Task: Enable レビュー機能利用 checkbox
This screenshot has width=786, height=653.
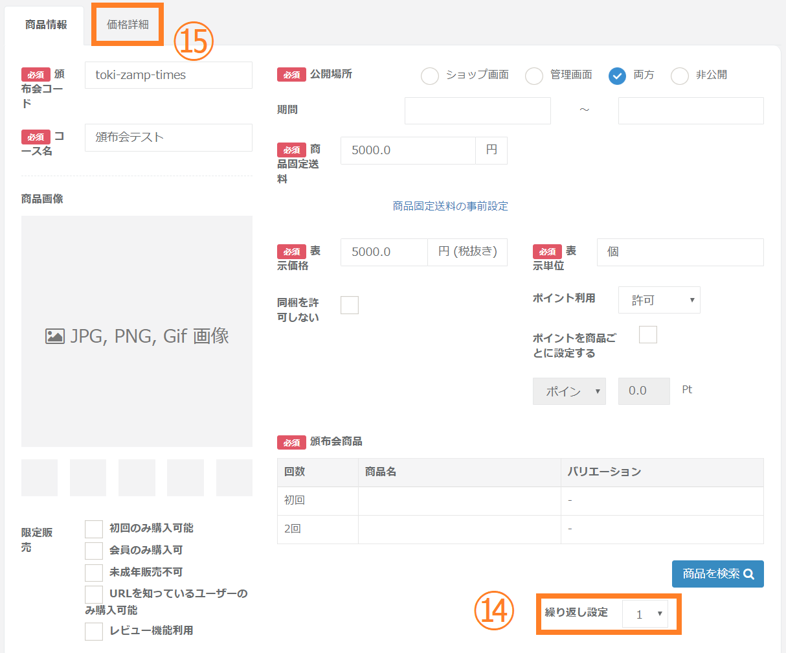Action: (94, 631)
